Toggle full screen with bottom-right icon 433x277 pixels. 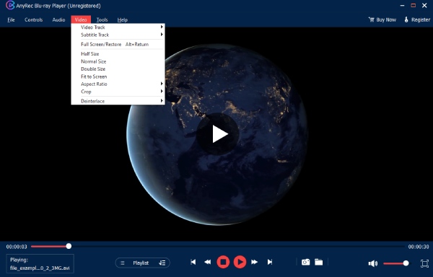pyautogui.click(x=425, y=263)
